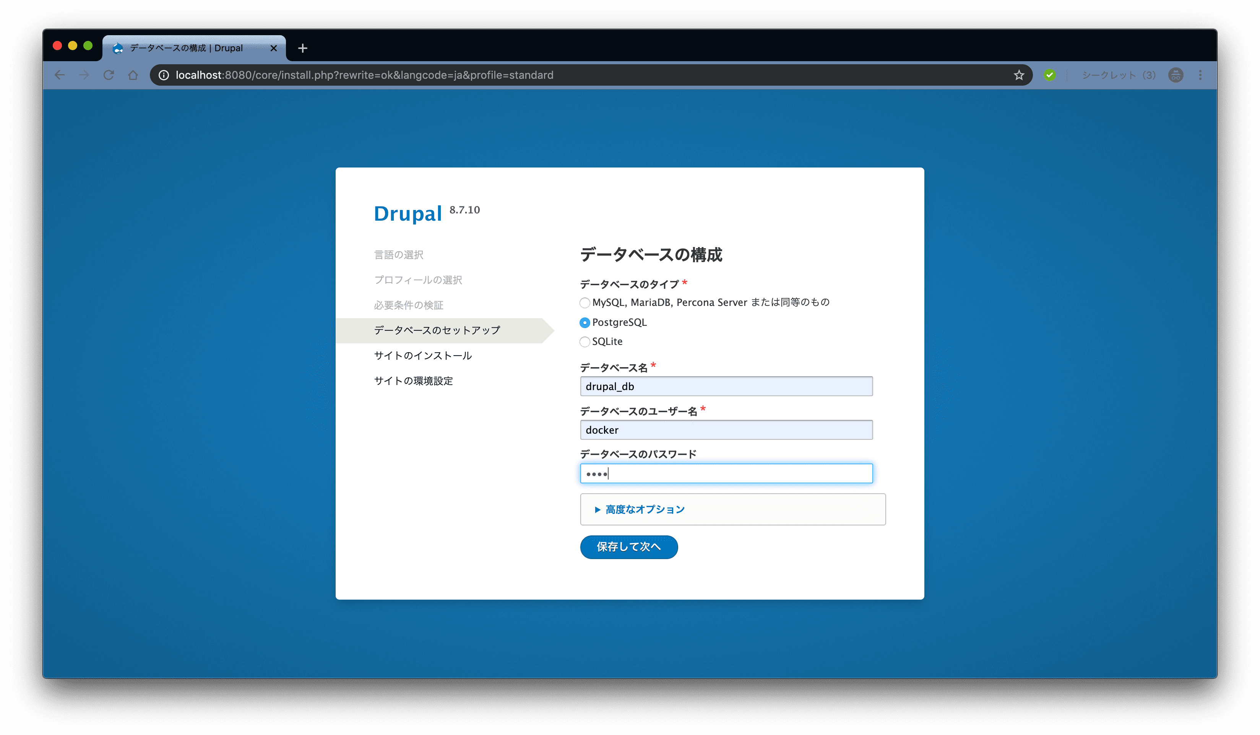Click the サイトの環境設定 step

click(414, 381)
